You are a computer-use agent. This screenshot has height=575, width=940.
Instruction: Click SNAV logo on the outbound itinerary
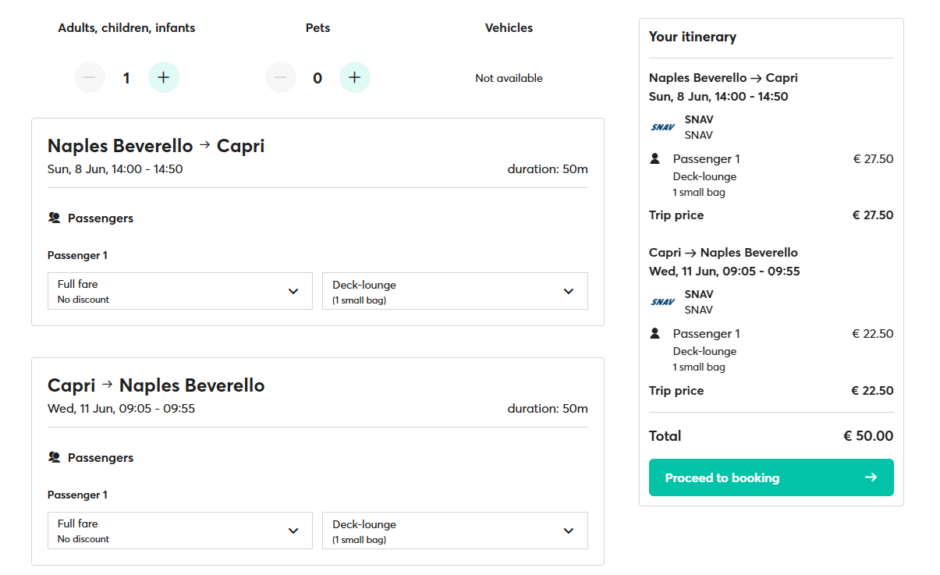click(662, 127)
